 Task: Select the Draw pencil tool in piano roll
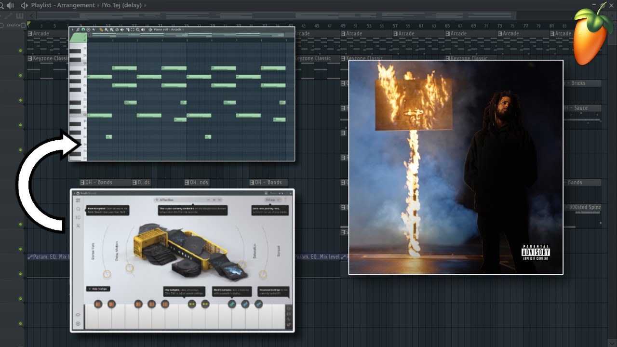101,30
